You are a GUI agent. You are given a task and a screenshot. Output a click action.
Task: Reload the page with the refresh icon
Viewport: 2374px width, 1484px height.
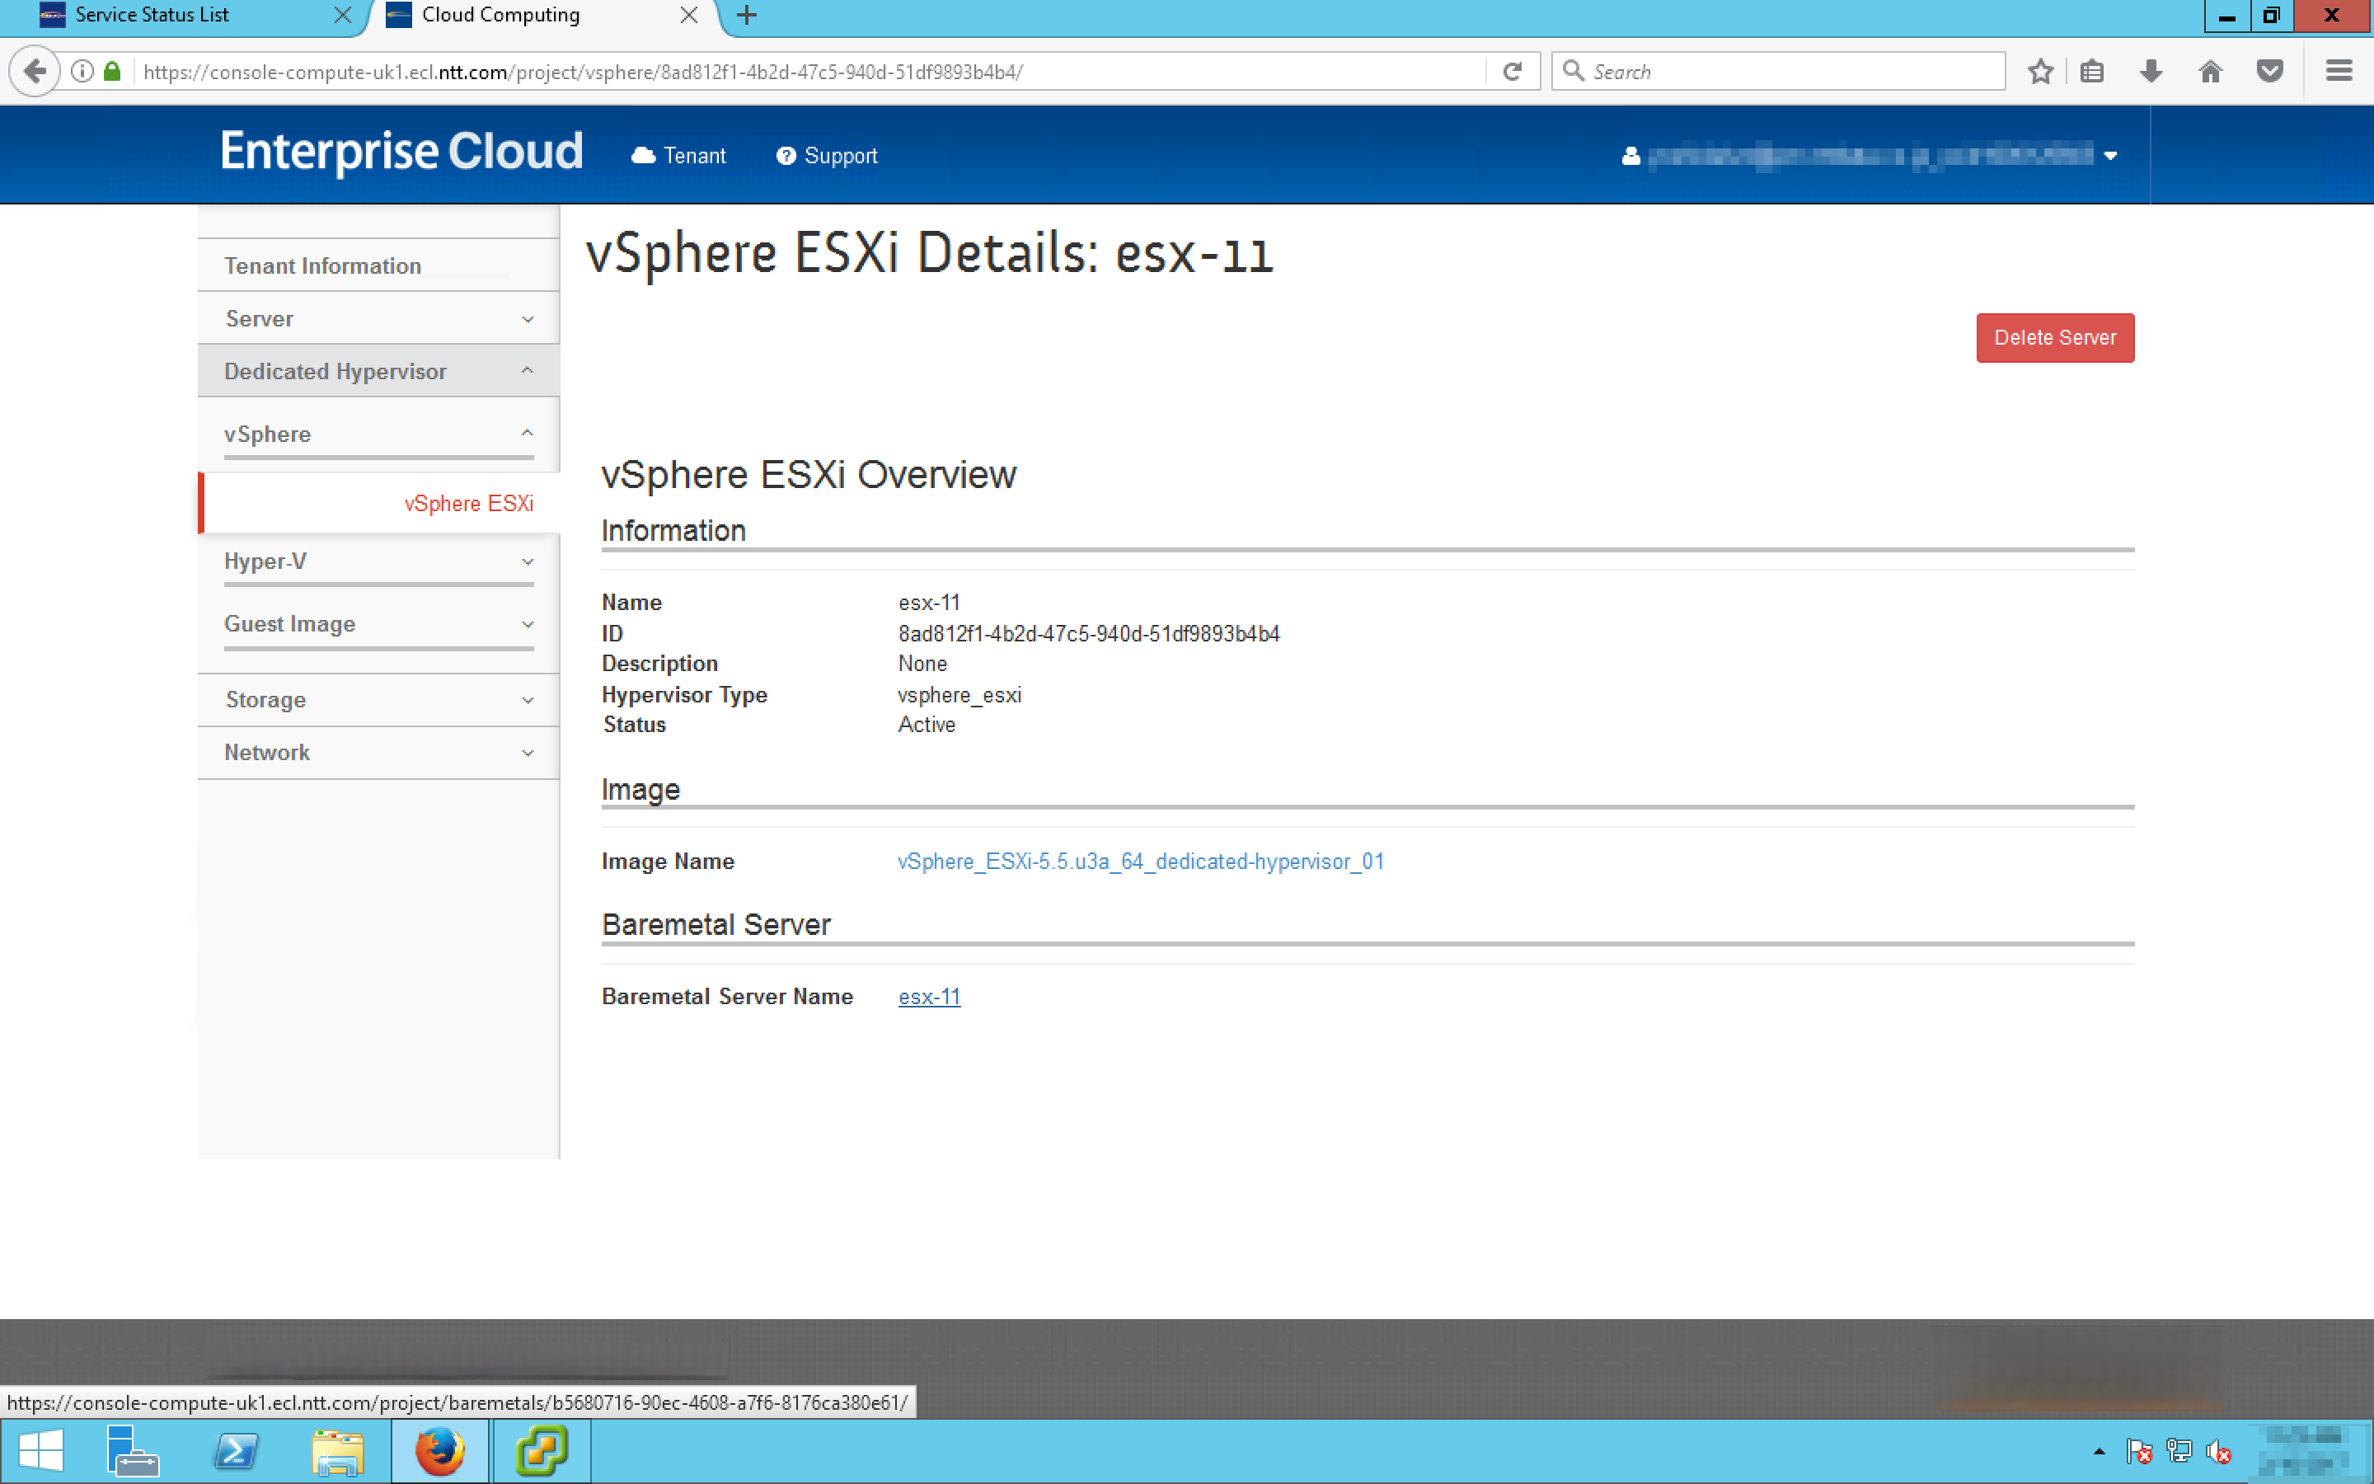(1513, 72)
